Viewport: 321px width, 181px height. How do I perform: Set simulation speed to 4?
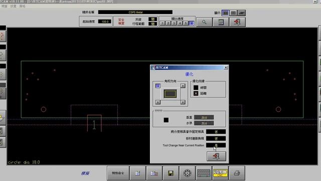180,23
